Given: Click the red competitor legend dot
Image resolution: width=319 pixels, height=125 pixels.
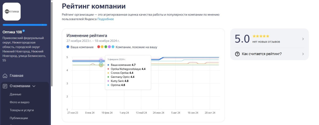Looking at the screenshot, I should 99,47.
